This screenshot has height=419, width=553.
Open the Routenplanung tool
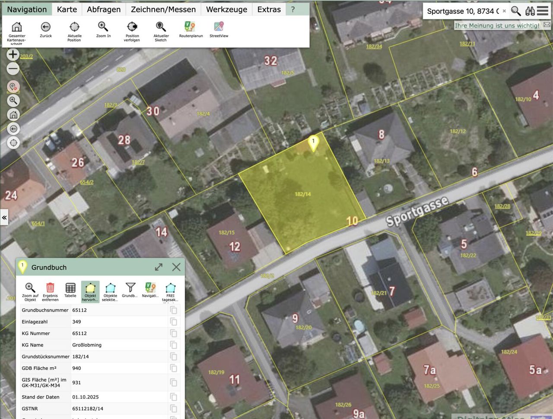[x=190, y=27]
